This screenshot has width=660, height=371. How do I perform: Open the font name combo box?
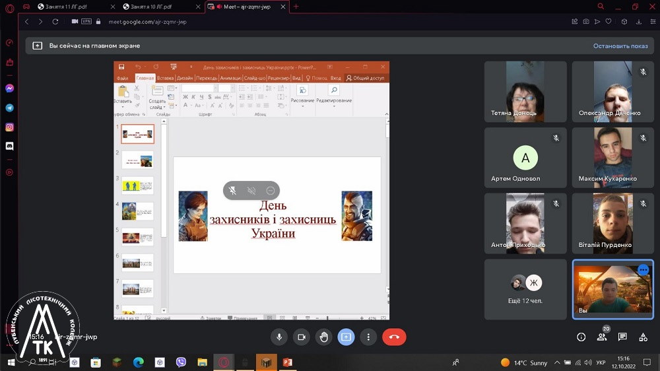tap(199, 88)
